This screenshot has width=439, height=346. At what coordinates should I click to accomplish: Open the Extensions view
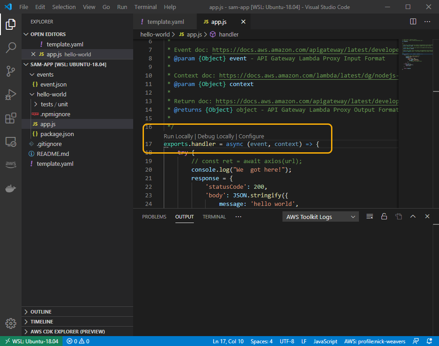(x=11, y=118)
